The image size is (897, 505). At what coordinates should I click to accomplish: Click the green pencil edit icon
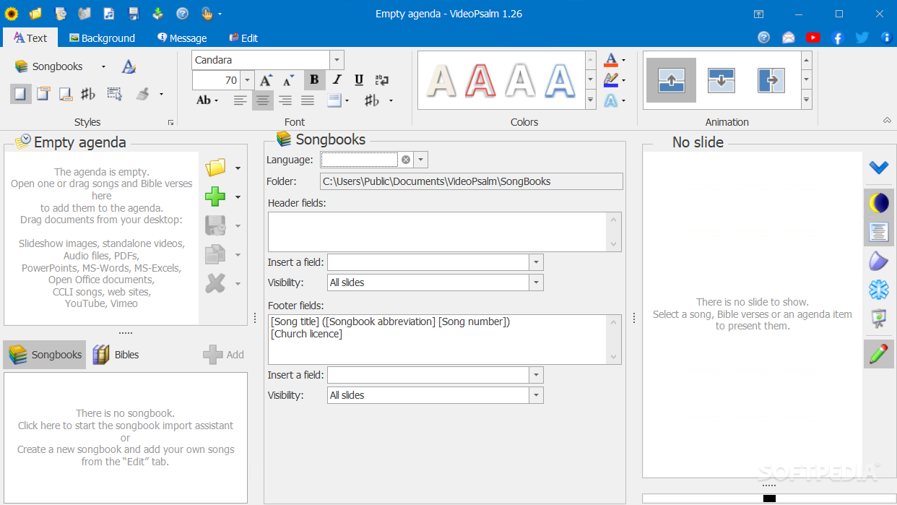click(878, 354)
